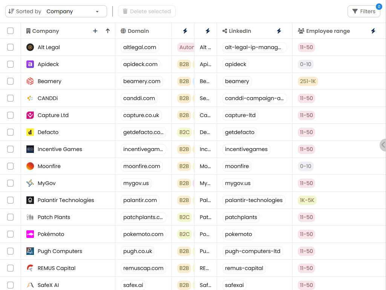Click the Delete selected button
This screenshot has height=290, width=386.
pos(147,11)
